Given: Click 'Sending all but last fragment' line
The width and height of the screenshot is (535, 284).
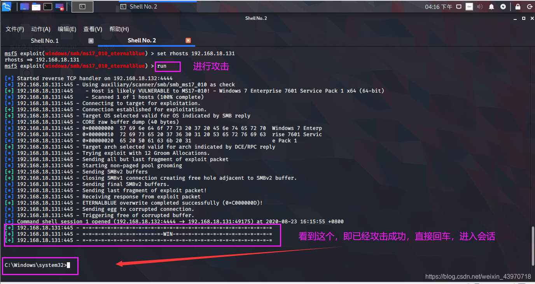Looking at the screenshot, I should click(x=156, y=159).
